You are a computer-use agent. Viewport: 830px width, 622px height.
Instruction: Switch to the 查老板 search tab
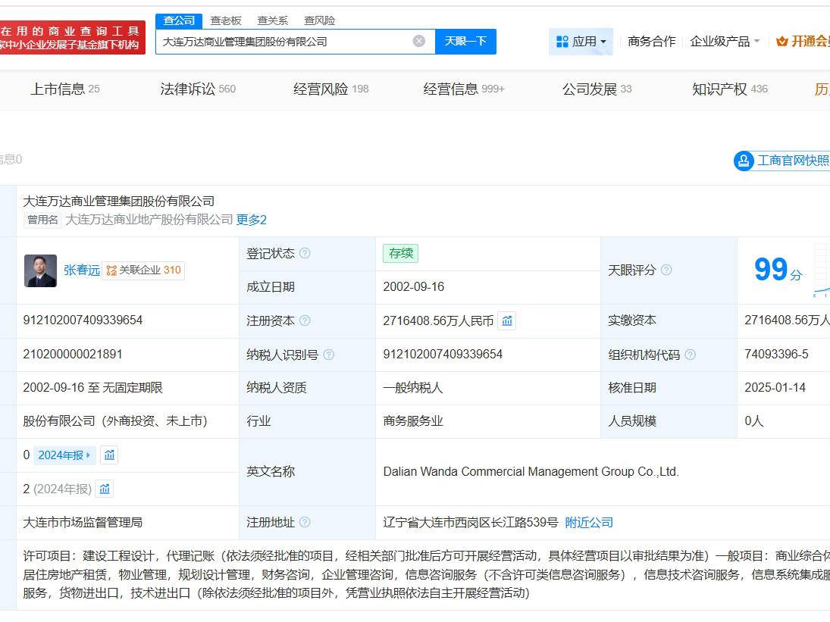point(226,20)
